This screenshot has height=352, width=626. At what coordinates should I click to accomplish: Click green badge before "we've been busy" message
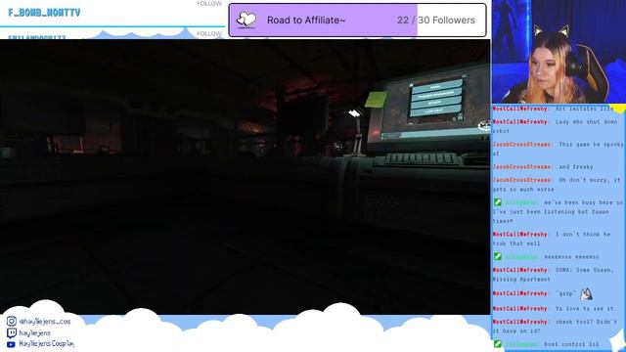[x=498, y=202]
